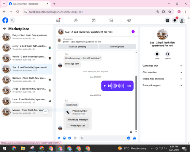Open Jorge conversation in the list

(27, 90)
